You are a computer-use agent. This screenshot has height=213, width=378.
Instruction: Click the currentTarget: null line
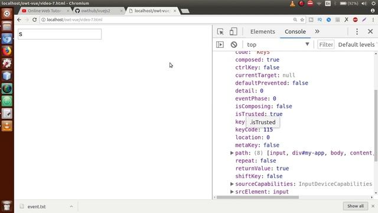(x=265, y=75)
